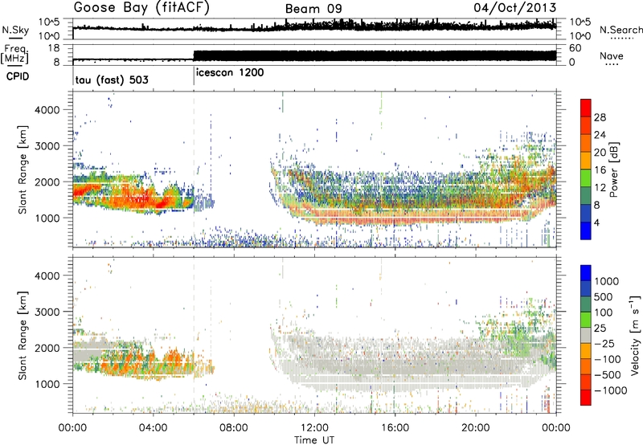
Task: Click the '18' frequency axis value
Action: point(53,48)
